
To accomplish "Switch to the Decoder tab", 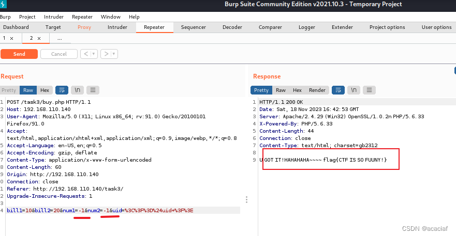I will click(x=232, y=27).
